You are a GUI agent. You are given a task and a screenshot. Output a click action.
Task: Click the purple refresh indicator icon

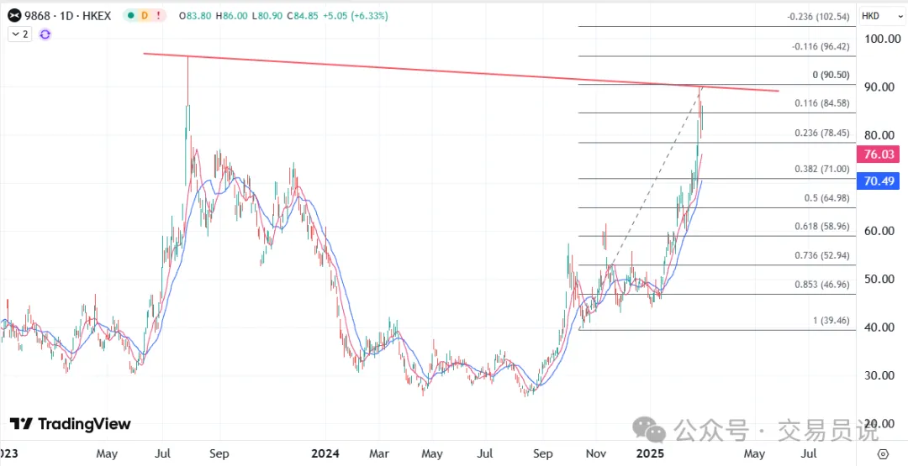click(45, 34)
